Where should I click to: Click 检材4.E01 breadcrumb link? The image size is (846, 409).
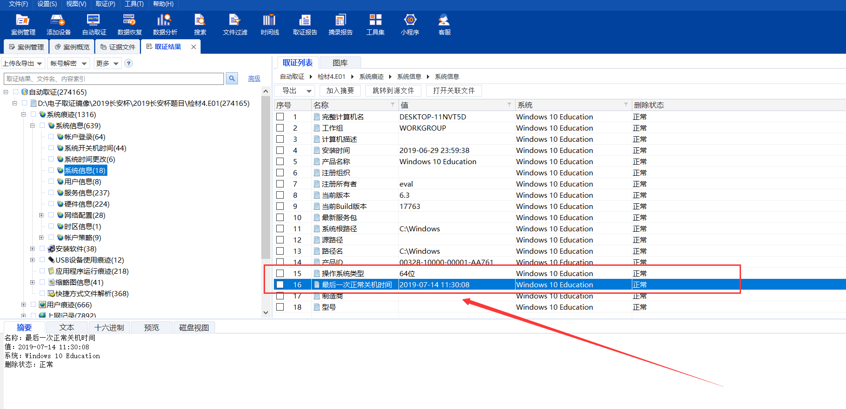[331, 76]
